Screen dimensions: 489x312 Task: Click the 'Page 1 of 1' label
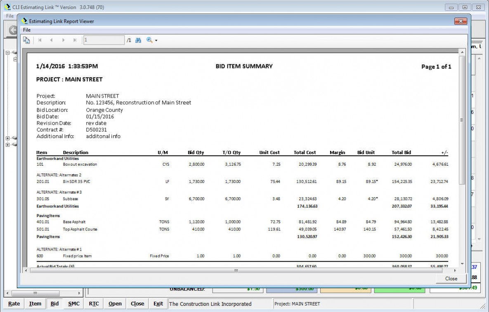pyautogui.click(x=436, y=66)
